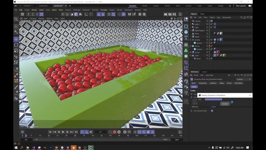Cancel the Baking Dynamics Simulation
Screen dimensions: 266x150
pyautogui.click(x=225, y=104)
